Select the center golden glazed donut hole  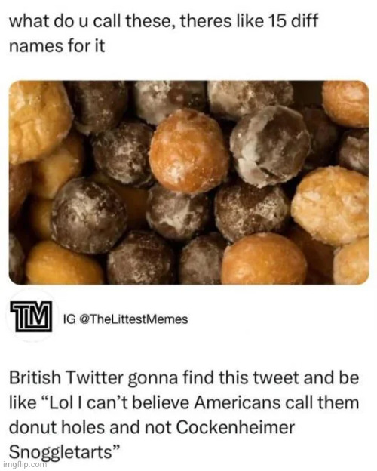[x=189, y=152]
